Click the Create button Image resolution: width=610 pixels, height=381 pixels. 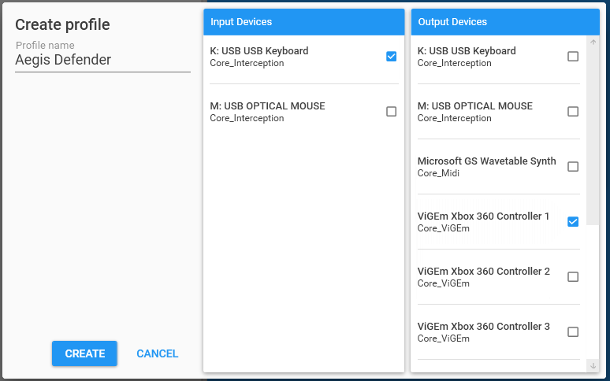click(84, 353)
